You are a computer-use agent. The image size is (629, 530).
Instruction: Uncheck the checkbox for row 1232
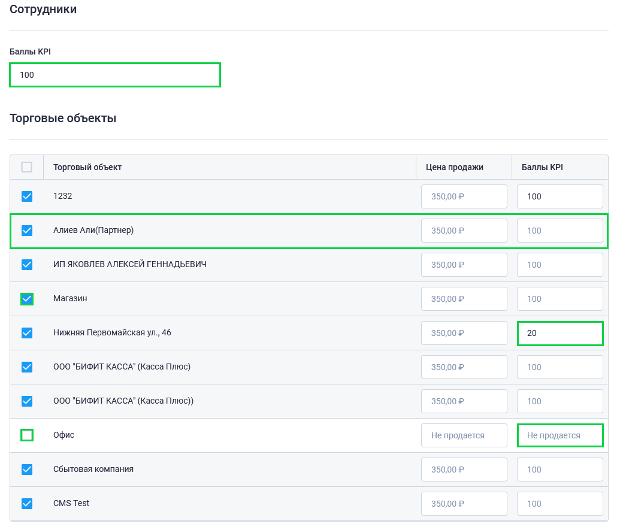pos(27,196)
